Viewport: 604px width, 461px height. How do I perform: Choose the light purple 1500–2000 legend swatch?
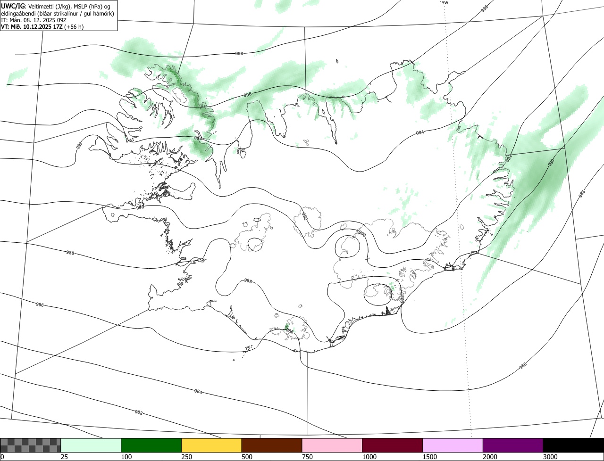tap(453, 445)
